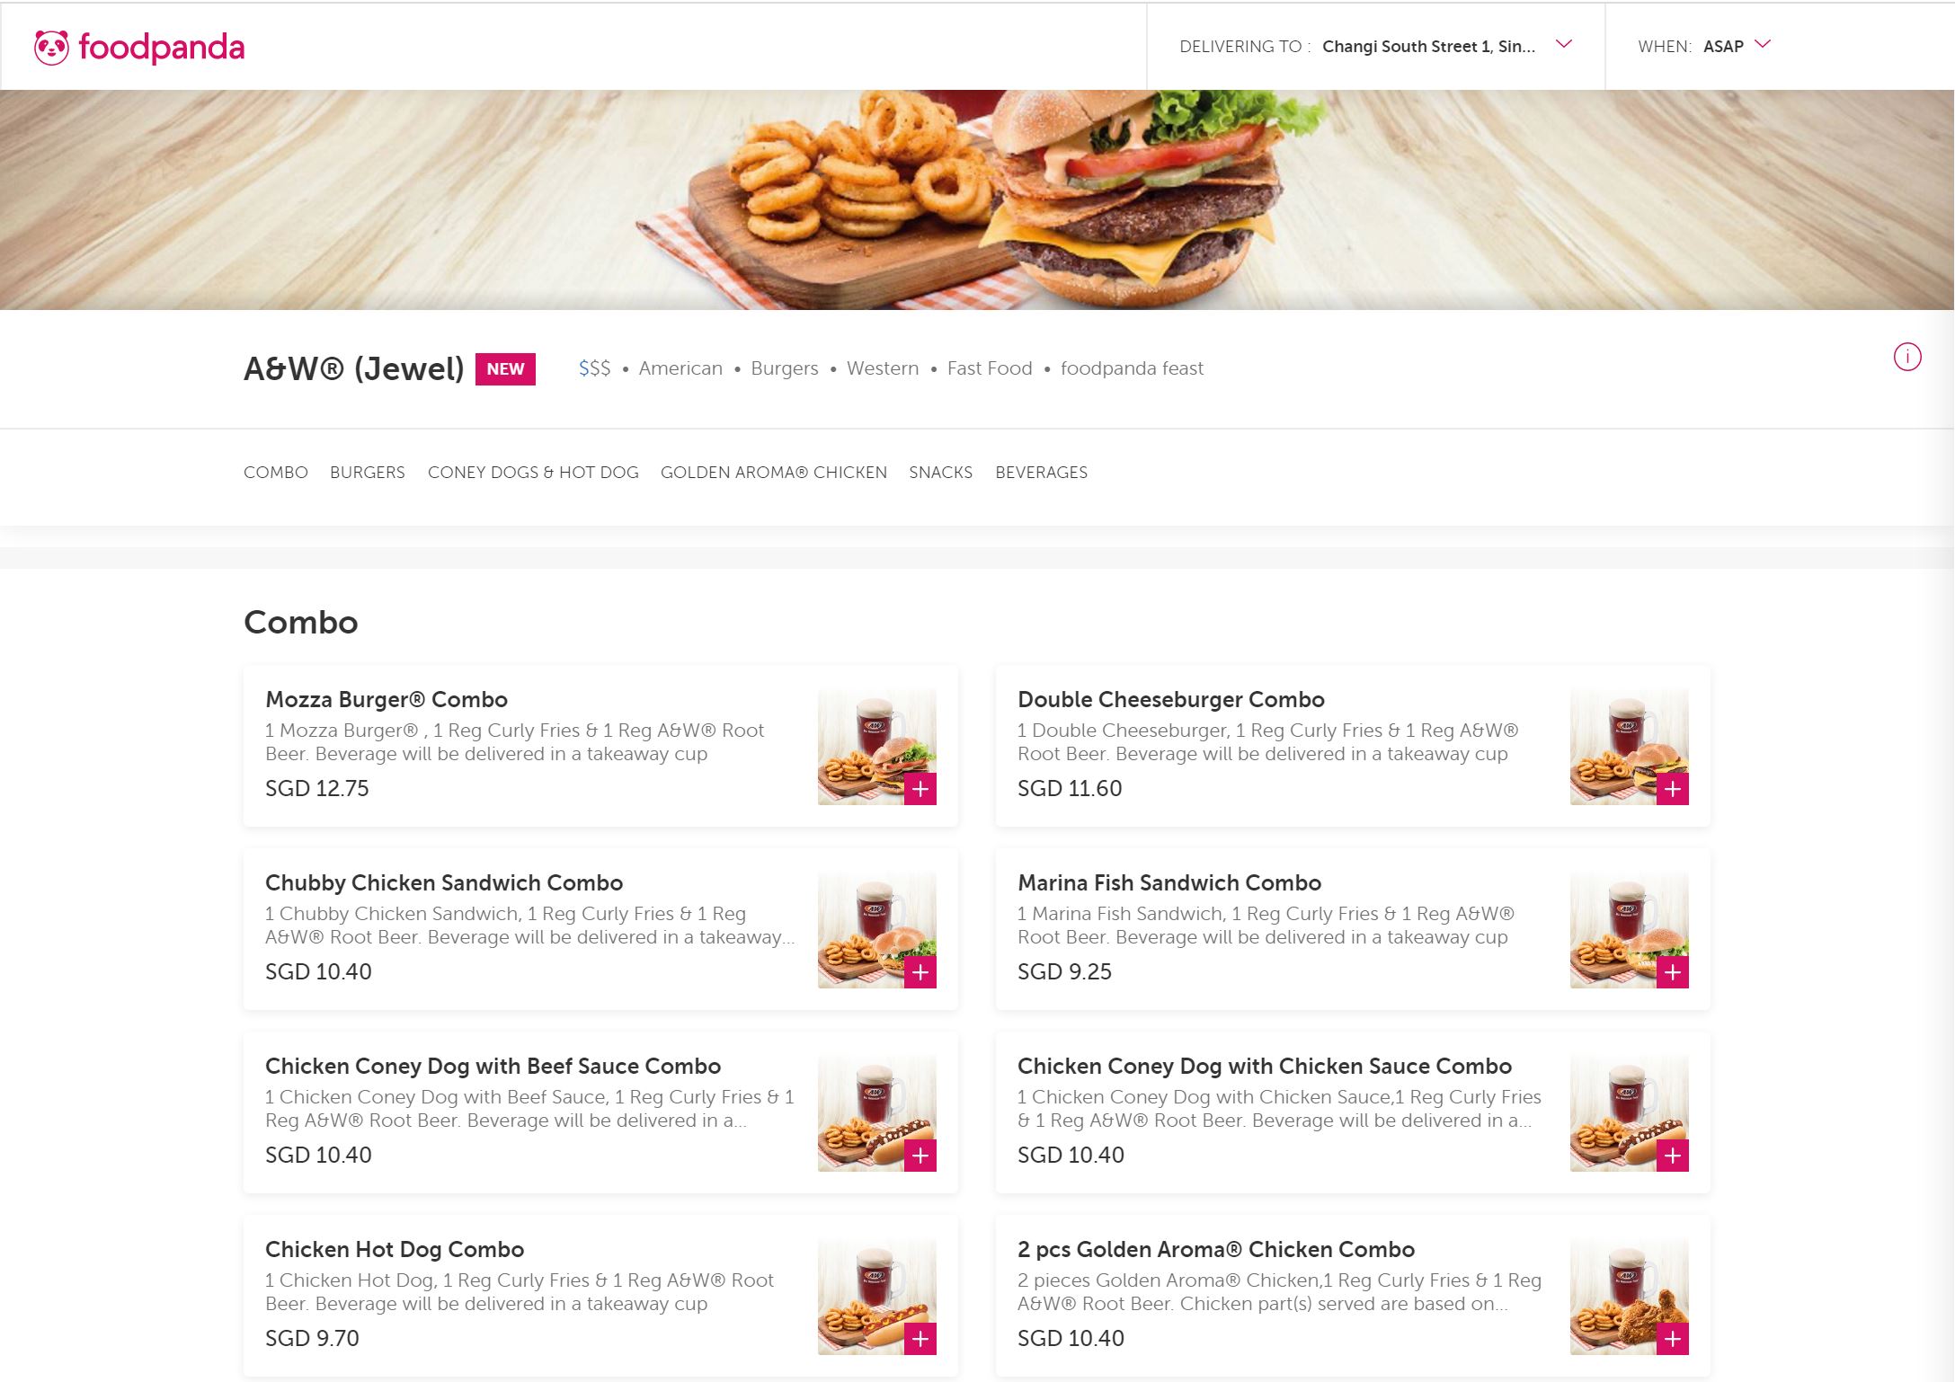Add Chubby Chicken Sandwich Combo via plus

point(920,972)
